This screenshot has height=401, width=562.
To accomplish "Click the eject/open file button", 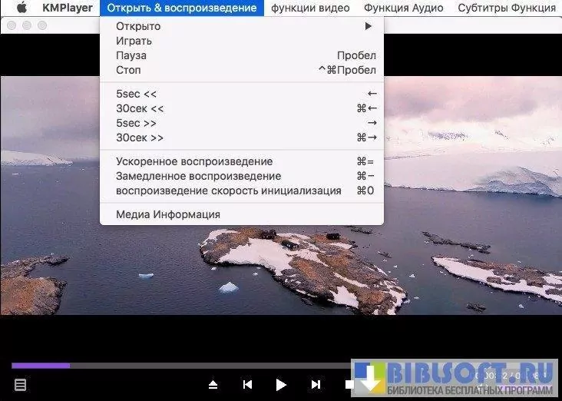I will coord(213,385).
